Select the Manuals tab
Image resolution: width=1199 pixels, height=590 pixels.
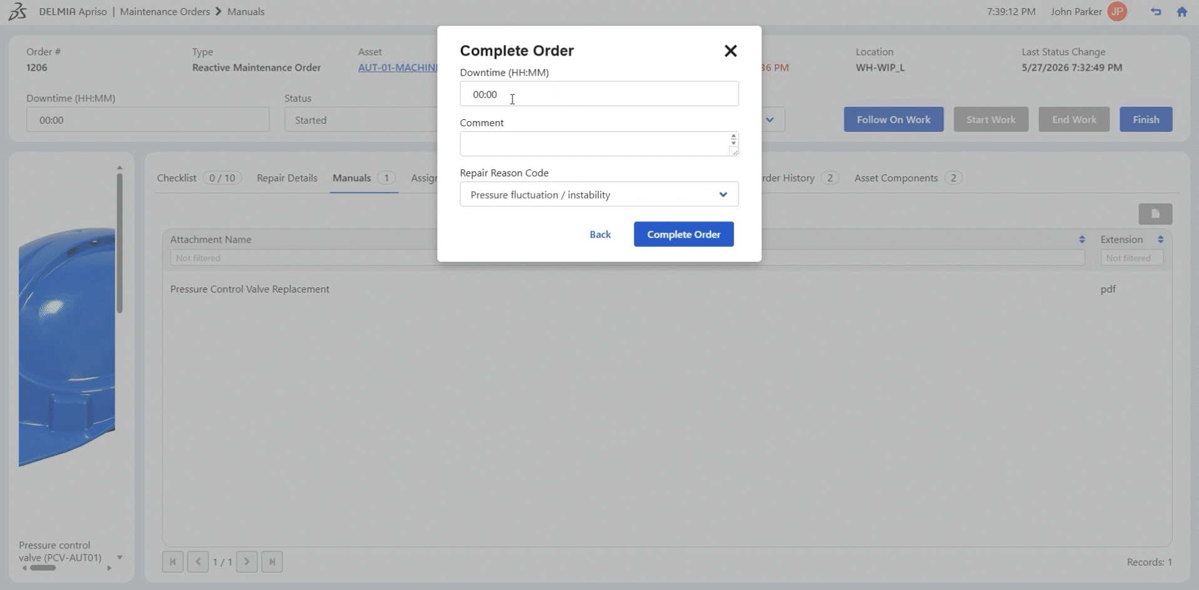tap(364, 178)
